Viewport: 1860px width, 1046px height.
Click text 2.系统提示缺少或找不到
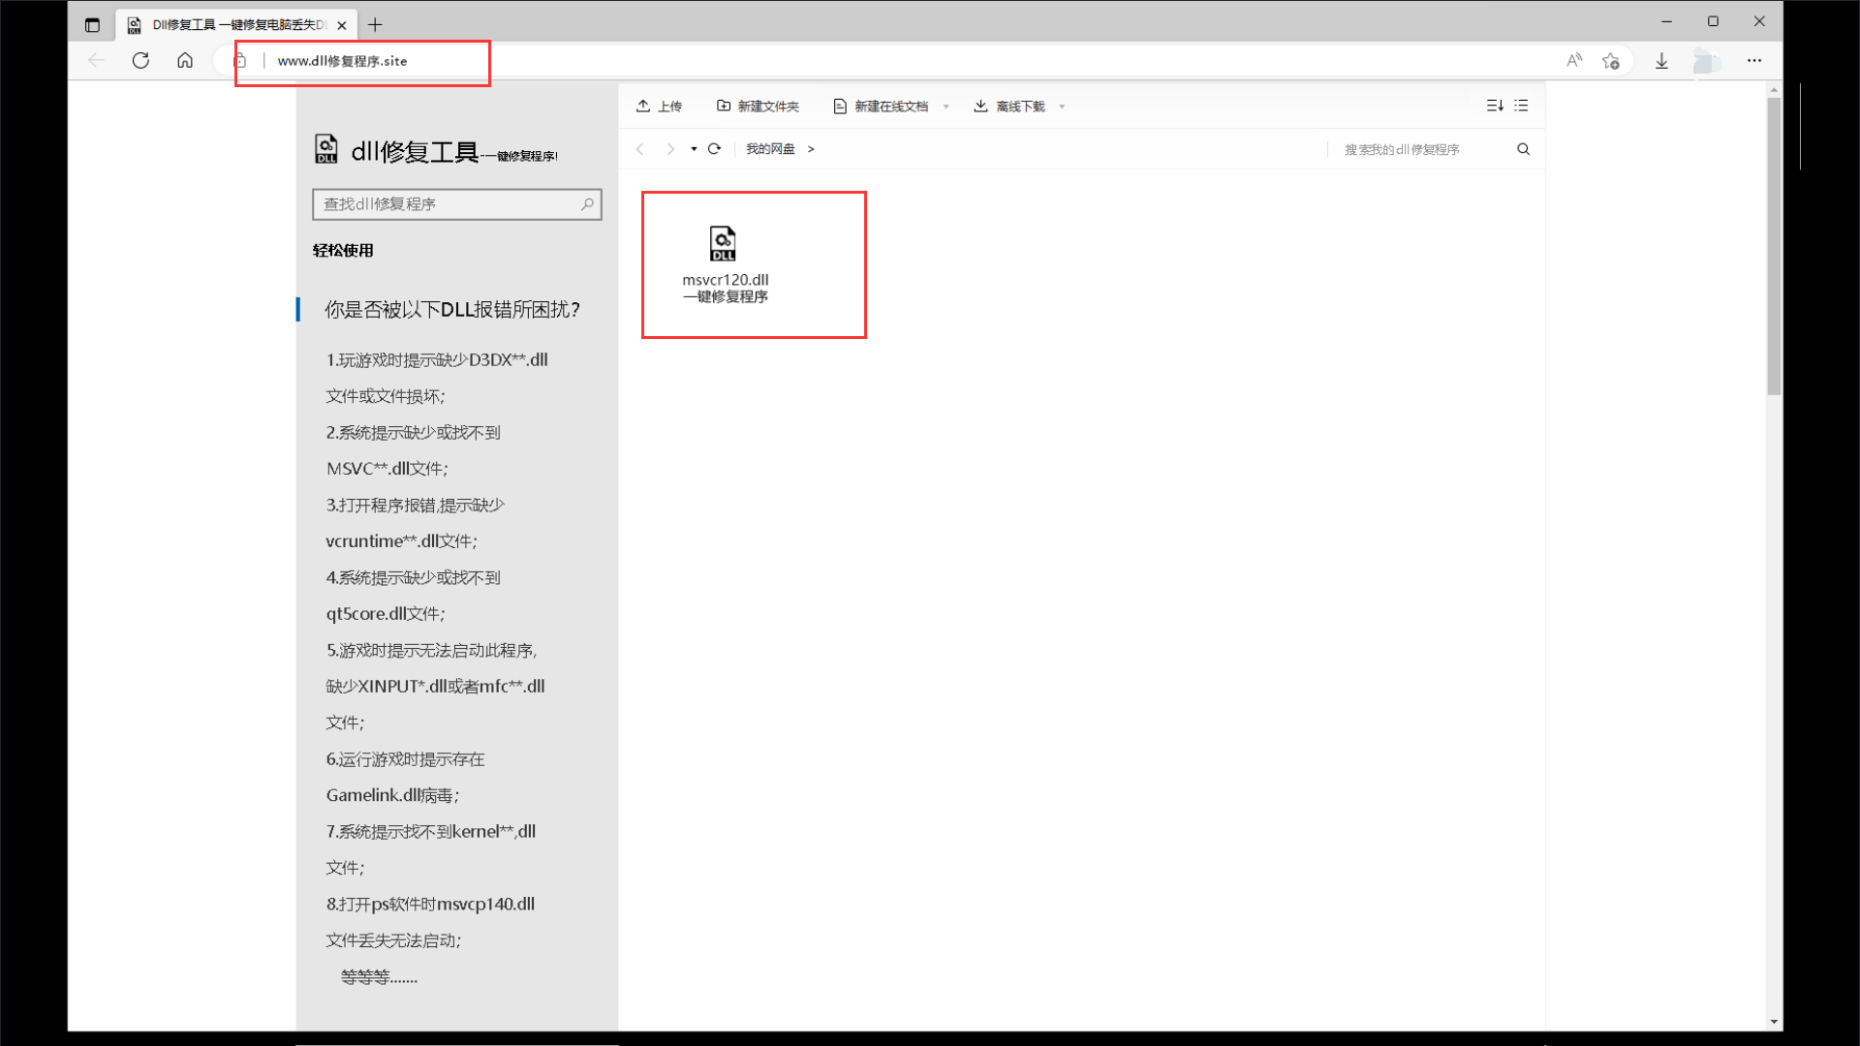point(414,433)
